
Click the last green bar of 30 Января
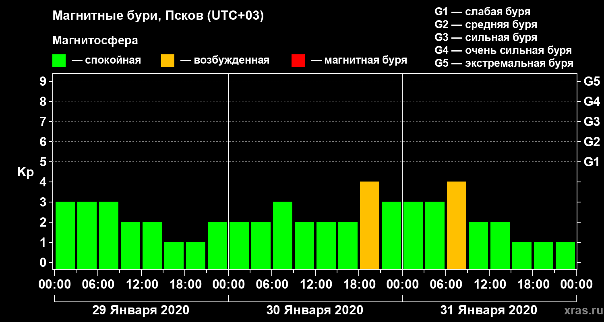(391, 235)
